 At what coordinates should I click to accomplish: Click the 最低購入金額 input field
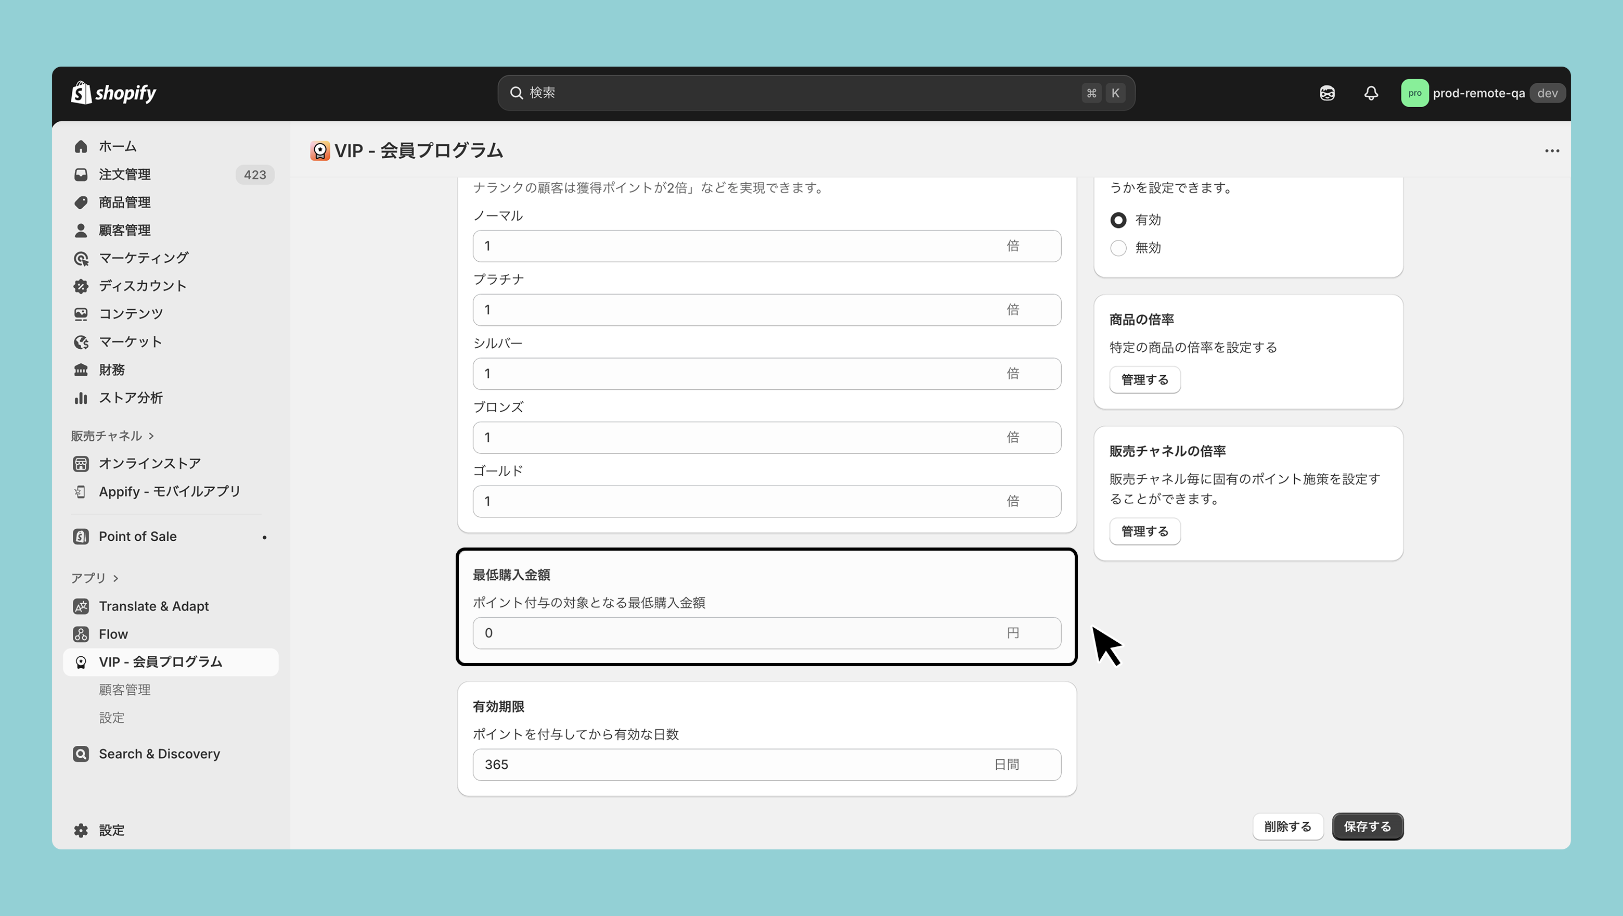tap(737, 633)
